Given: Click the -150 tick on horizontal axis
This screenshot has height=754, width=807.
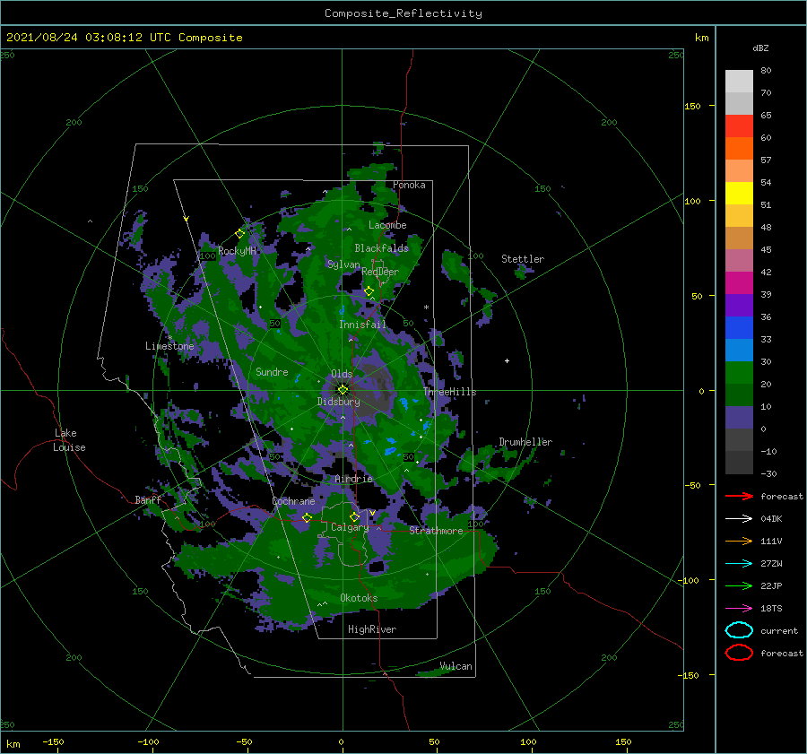Looking at the screenshot, I should 53,741.
